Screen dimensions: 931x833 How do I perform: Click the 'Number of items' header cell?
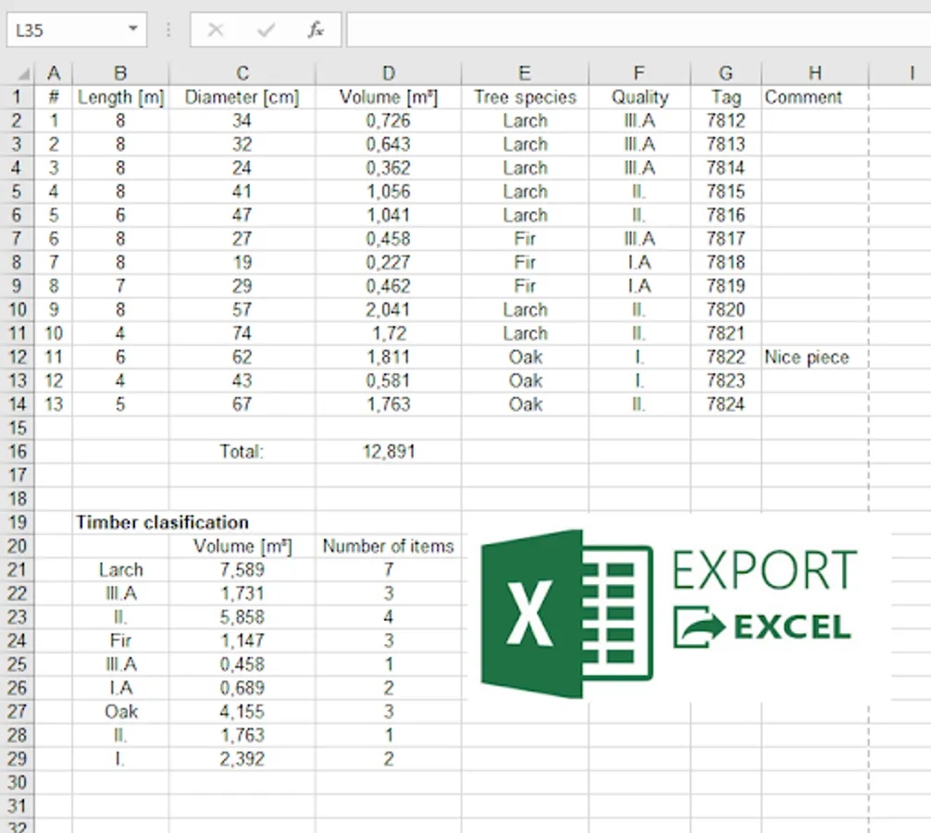389,546
